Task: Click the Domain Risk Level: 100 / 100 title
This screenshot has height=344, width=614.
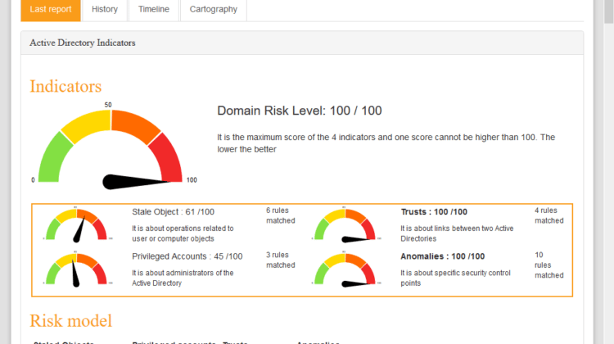Action: (300, 111)
